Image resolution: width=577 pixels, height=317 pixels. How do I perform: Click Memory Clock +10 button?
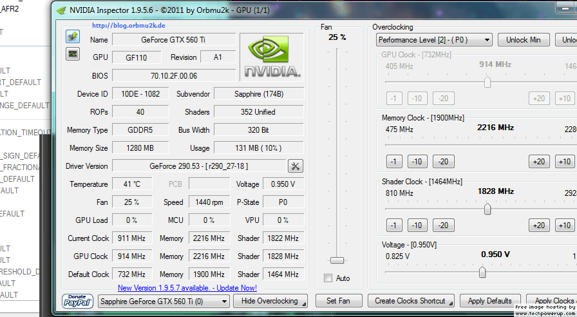565,162
